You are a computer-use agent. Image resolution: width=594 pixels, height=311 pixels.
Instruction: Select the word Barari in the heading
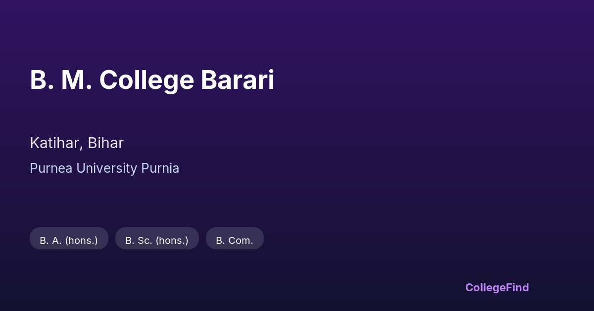click(x=237, y=80)
